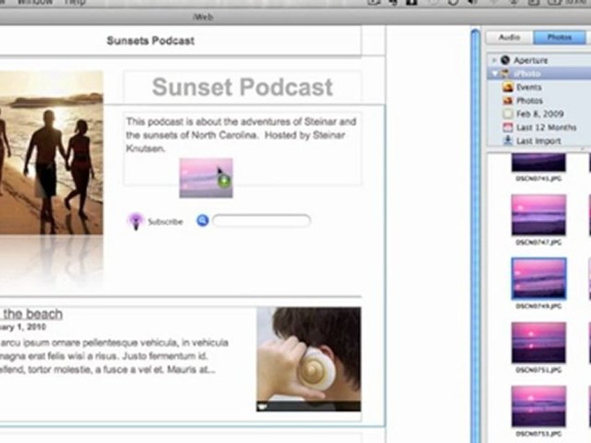Select the Sunset Podcast heading text
This screenshot has width=591, height=443.
click(x=243, y=87)
